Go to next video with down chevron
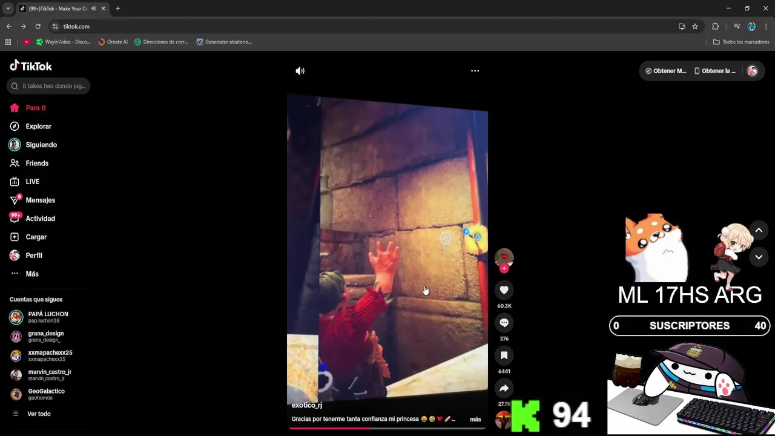The height and width of the screenshot is (436, 775). coord(759,257)
